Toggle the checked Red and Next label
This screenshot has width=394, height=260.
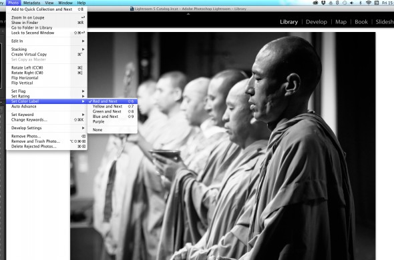112,101
